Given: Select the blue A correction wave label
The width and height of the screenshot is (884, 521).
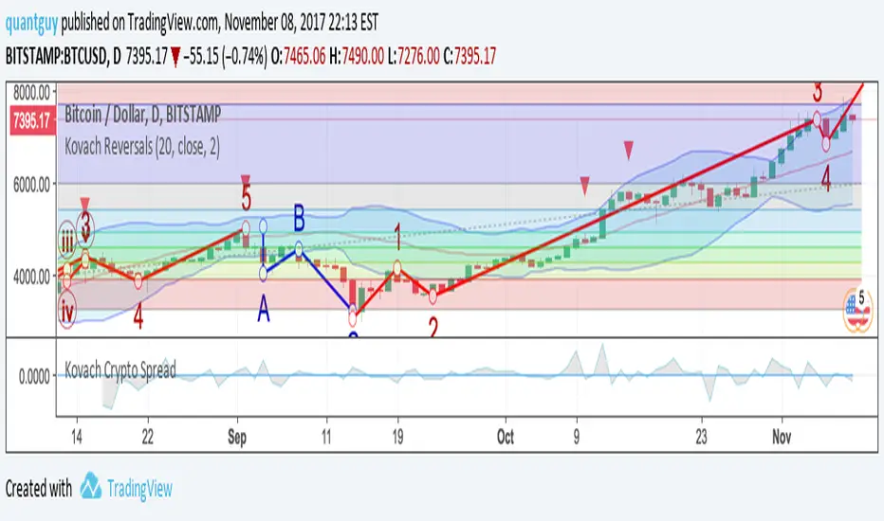Looking at the screenshot, I should pos(264,310).
